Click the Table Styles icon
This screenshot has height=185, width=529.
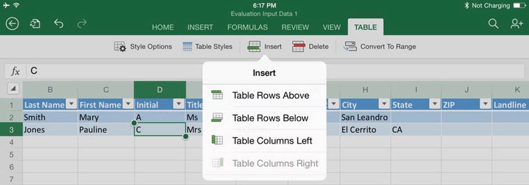(x=187, y=46)
